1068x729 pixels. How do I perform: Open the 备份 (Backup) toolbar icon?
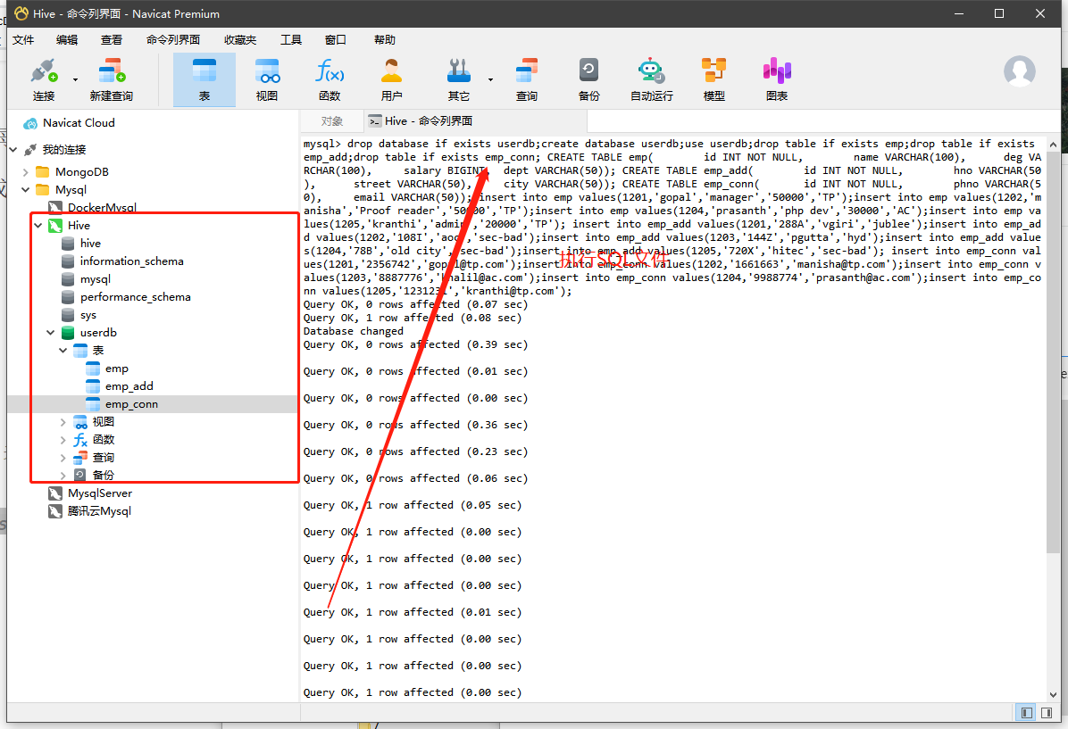[x=588, y=79]
